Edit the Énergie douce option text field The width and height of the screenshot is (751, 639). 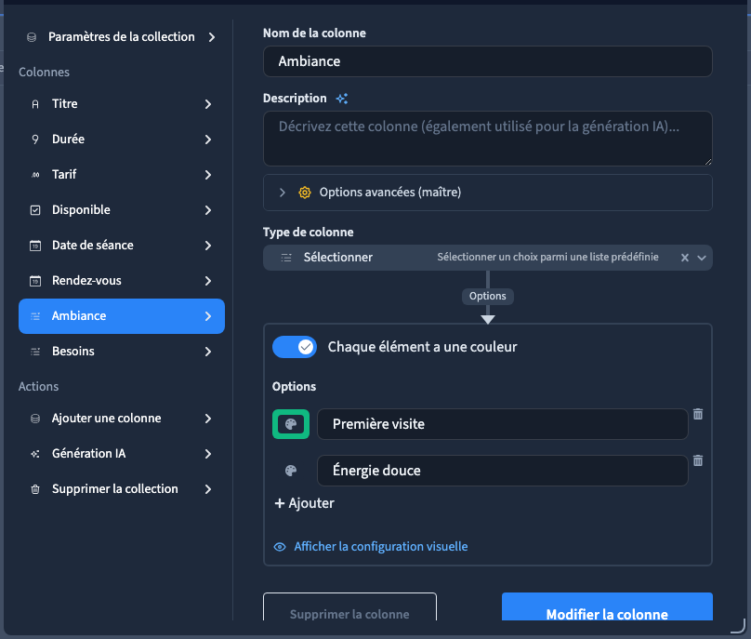(503, 471)
